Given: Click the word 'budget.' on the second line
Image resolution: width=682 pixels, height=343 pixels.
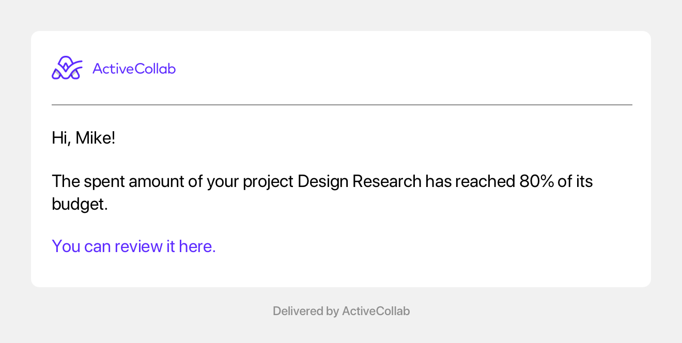Looking at the screenshot, I should click(80, 204).
